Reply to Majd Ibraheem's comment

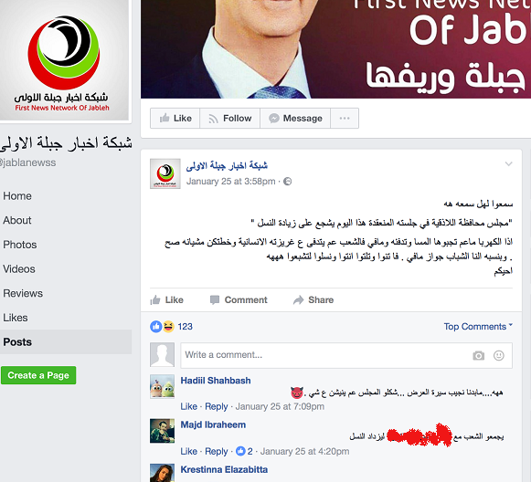[217, 451]
